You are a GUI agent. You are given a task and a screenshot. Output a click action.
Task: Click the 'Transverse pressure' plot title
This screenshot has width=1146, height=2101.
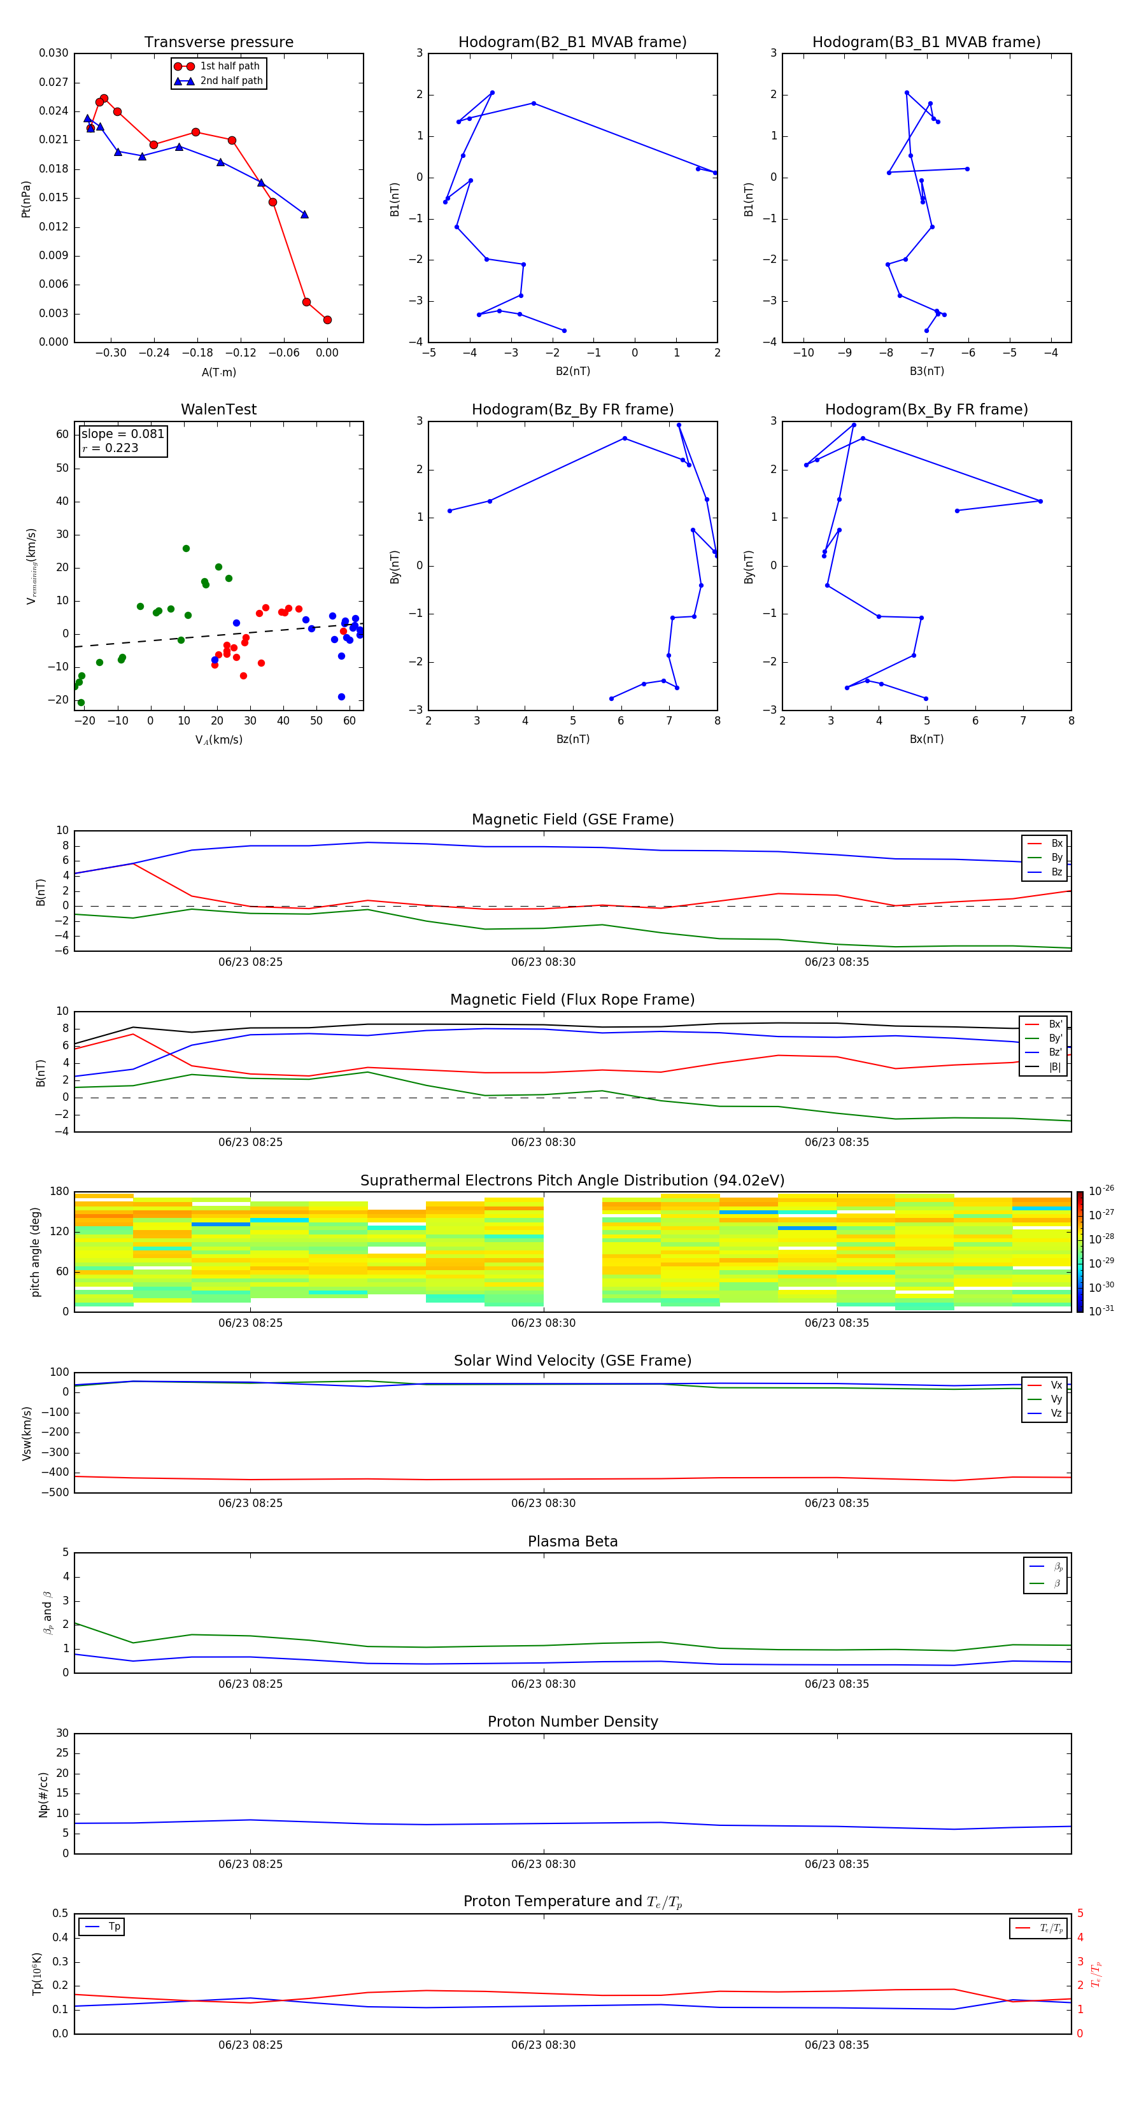coord(218,41)
